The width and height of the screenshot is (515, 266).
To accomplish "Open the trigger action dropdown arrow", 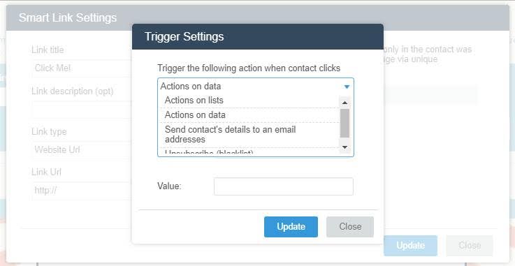I will [347, 87].
